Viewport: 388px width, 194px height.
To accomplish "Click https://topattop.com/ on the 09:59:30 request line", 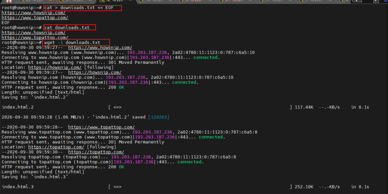I will [x=96, y=152].
